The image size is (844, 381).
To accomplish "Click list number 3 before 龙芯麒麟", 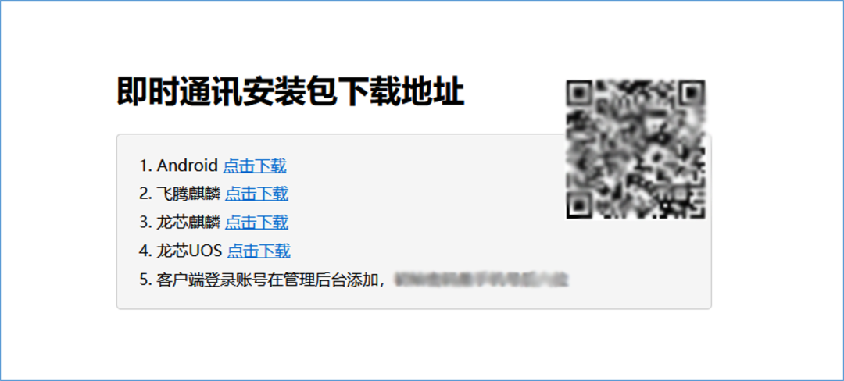I will click(145, 222).
